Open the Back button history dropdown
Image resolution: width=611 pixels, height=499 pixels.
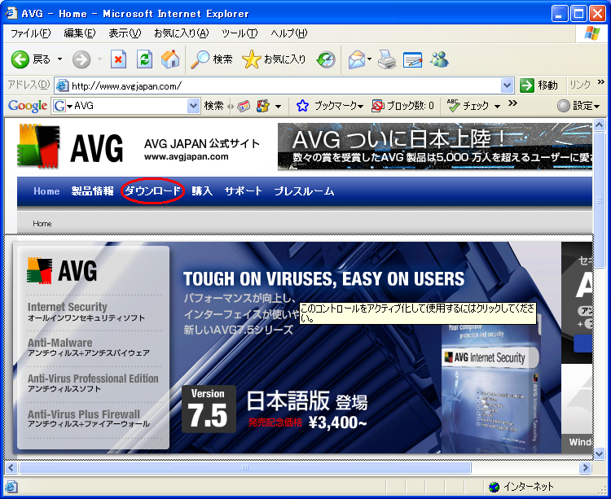59,59
